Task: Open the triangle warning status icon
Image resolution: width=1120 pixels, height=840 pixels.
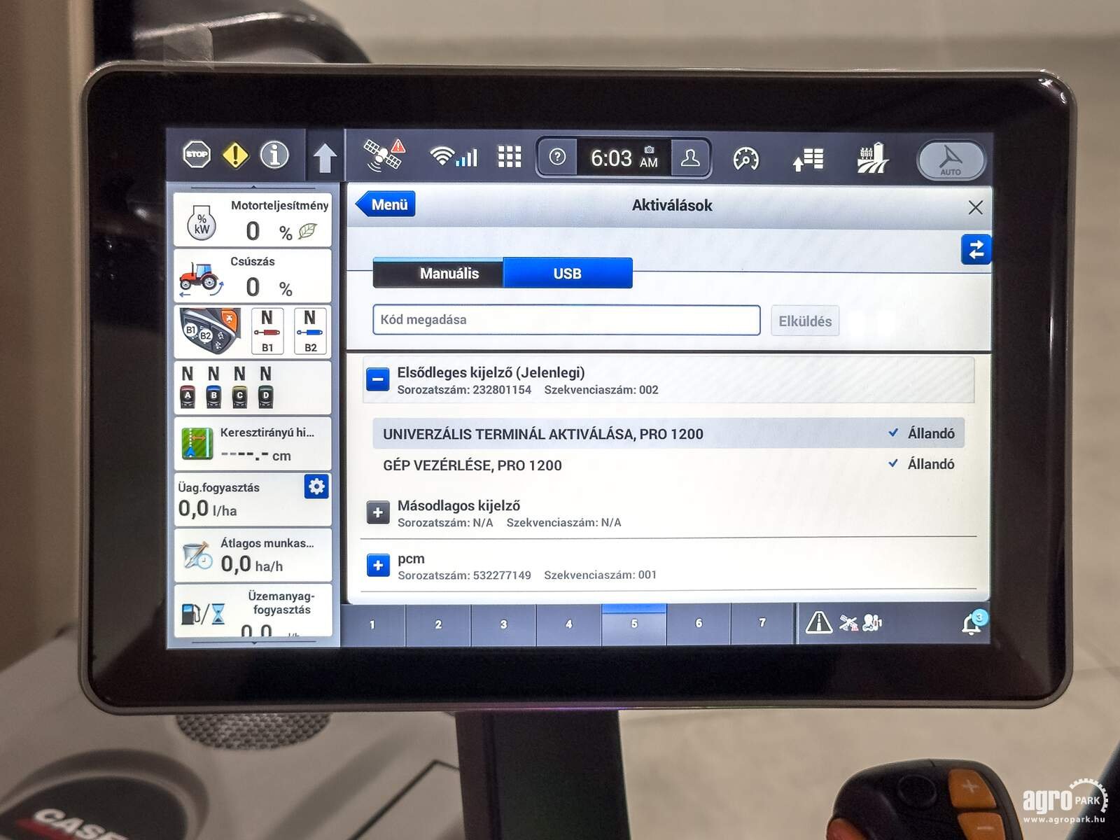Action: pos(818,622)
